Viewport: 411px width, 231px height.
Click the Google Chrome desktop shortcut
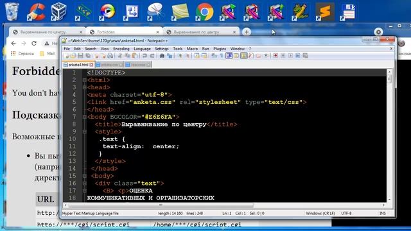(204, 12)
